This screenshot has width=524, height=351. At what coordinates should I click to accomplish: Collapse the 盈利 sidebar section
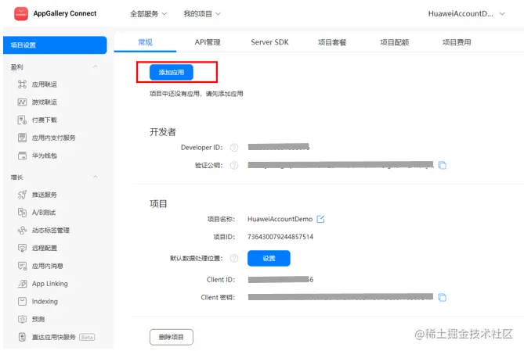pyautogui.click(x=96, y=66)
